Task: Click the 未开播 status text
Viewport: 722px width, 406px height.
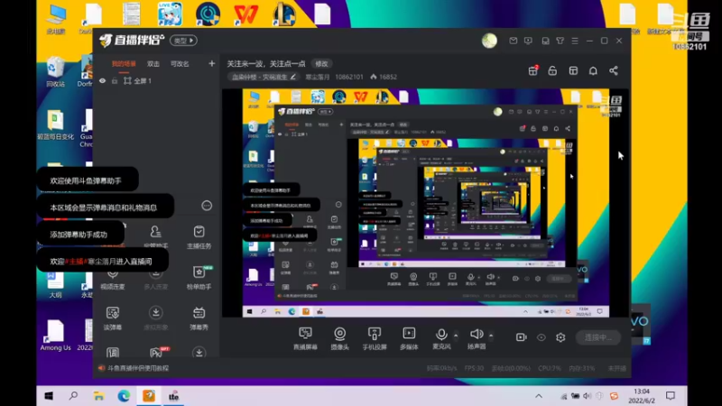Action: tap(617, 368)
